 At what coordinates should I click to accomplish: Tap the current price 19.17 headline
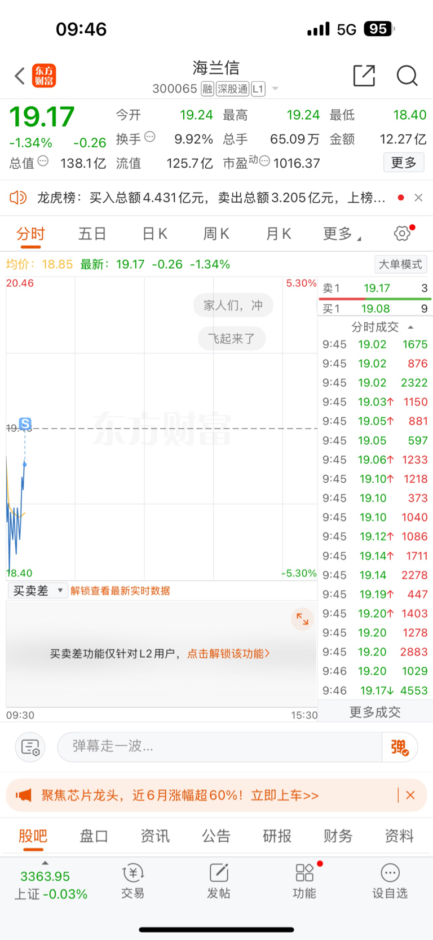[x=42, y=117]
